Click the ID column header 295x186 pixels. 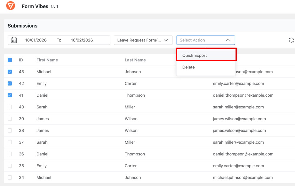point(21,60)
